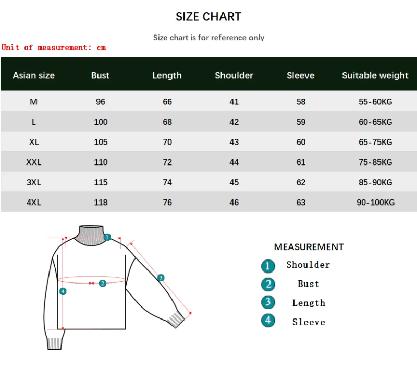Image resolution: width=417 pixels, height=378 pixels.
Task: Click the number 4 circle beside Sleeve
Action: [268, 321]
